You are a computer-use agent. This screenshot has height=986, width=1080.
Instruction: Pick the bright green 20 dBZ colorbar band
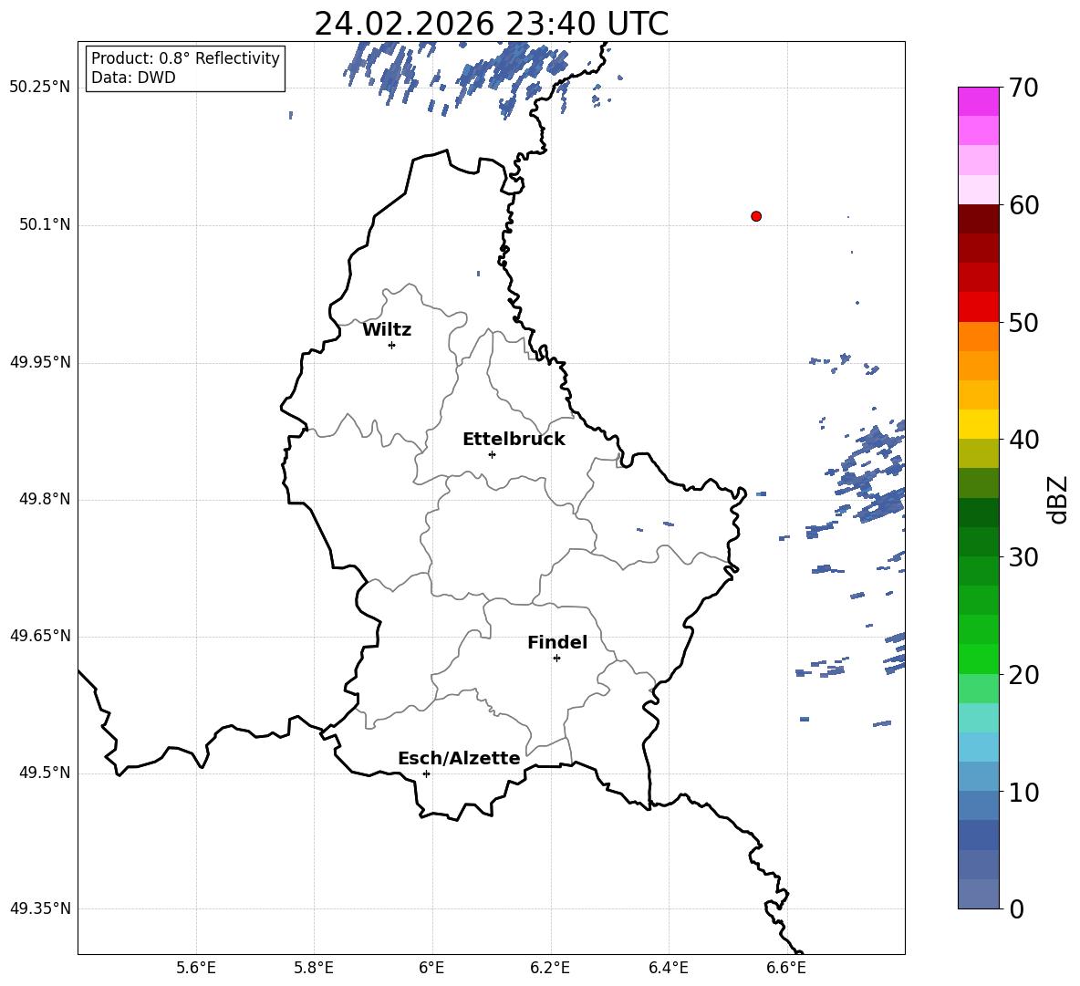(x=978, y=659)
